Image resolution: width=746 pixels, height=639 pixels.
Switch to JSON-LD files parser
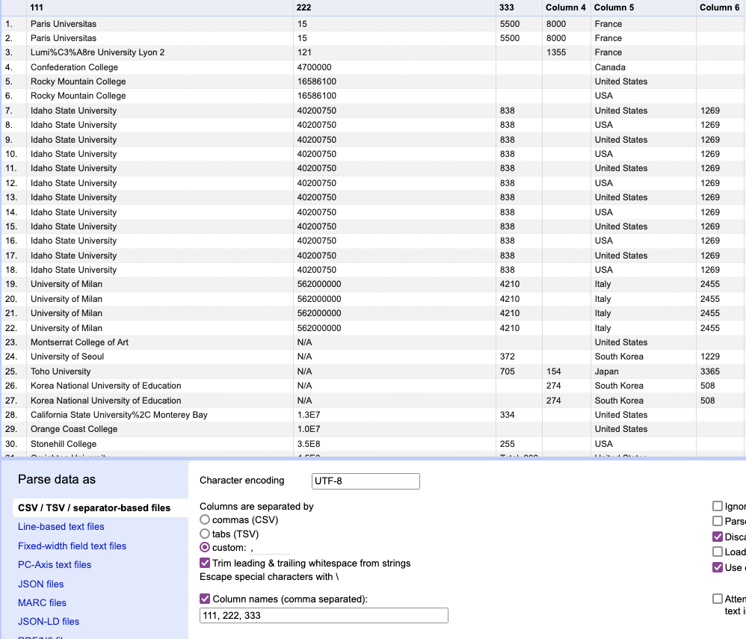49,621
